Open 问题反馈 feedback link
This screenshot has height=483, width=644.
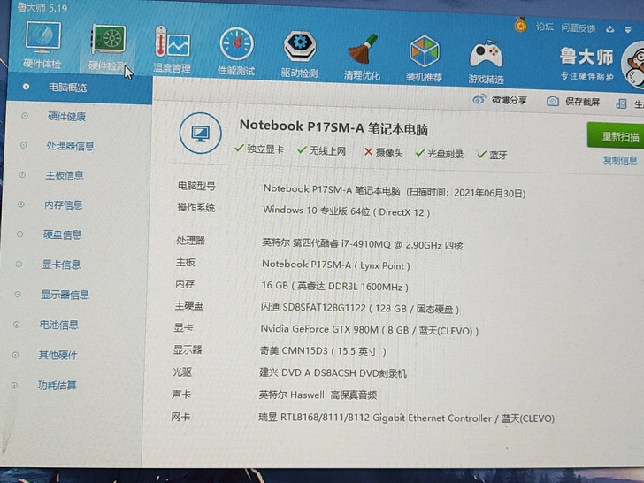(579, 28)
